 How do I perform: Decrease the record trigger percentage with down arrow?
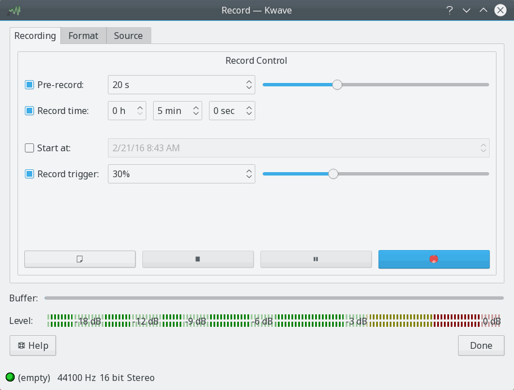(x=249, y=177)
